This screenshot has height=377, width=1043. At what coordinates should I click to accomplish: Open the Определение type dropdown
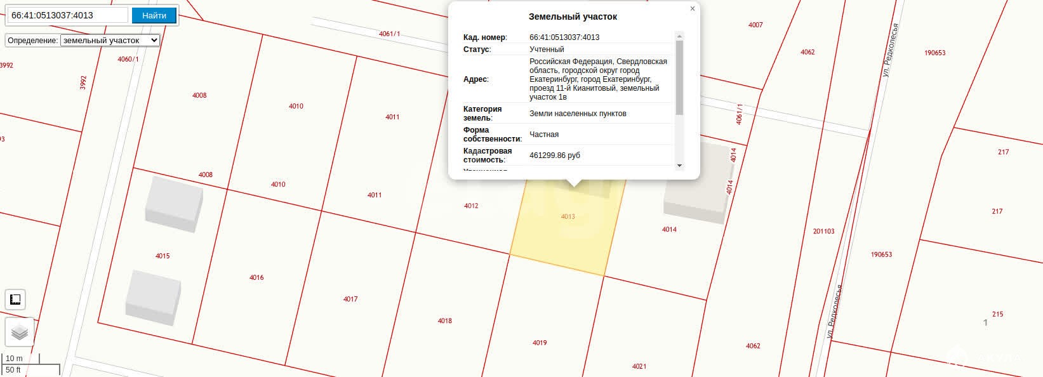click(110, 41)
